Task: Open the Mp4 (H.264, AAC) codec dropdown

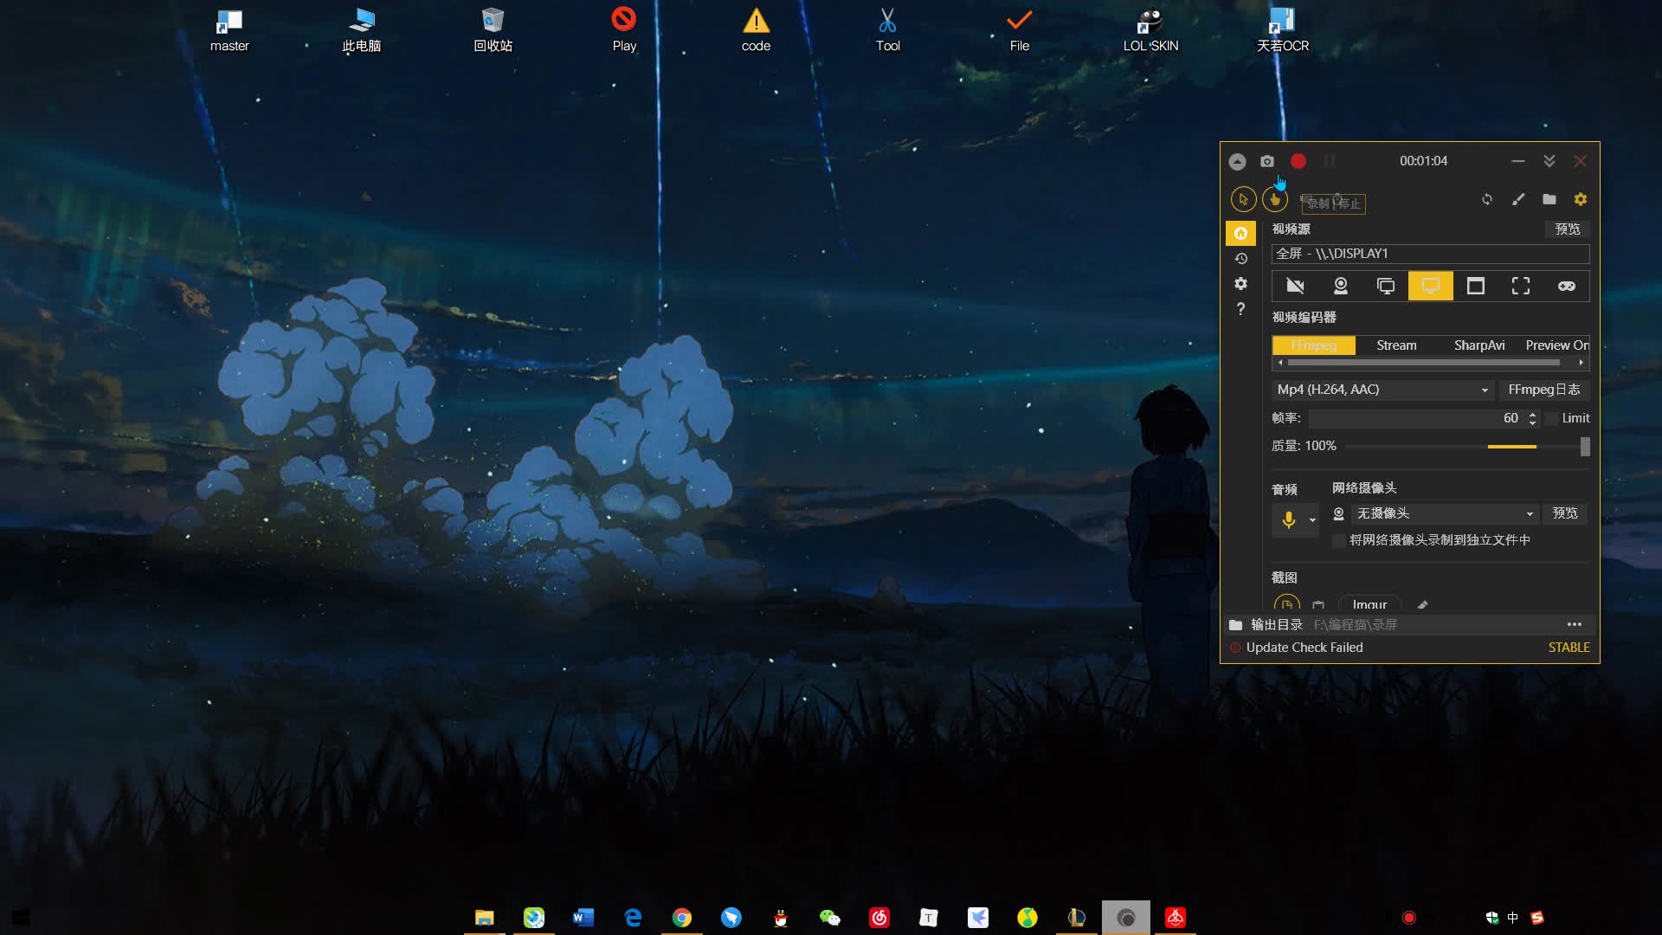Action: point(1382,390)
